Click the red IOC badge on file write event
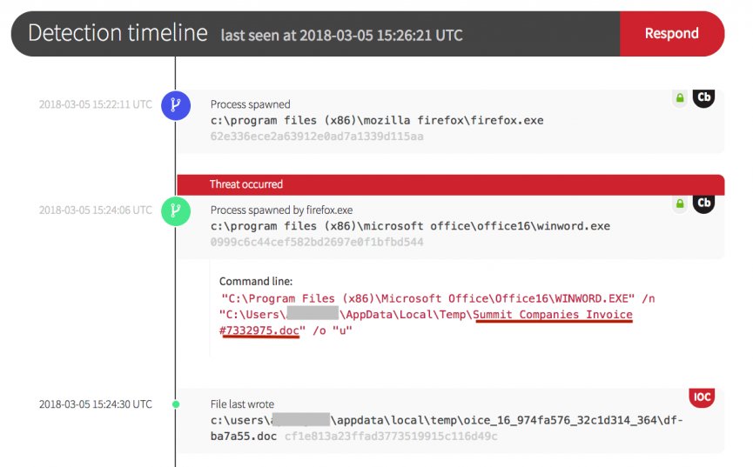 pyautogui.click(x=702, y=397)
